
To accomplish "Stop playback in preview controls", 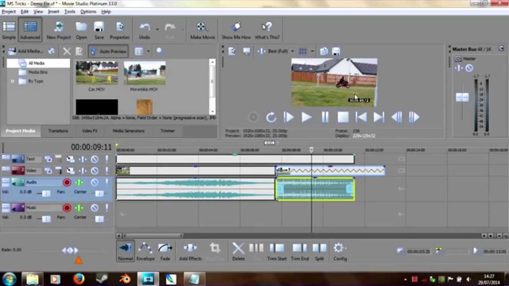I will coord(343,117).
